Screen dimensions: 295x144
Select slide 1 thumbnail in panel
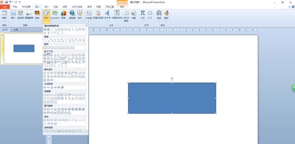pos(24,48)
